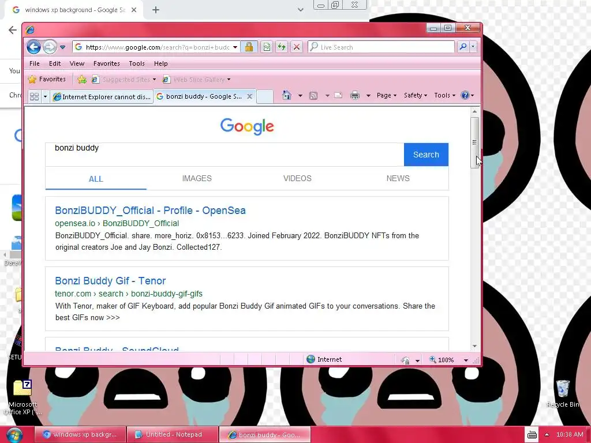The image size is (591, 443).
Task: Switch to 'bonzi buddy - Google S...' tab
Action: (x=204, y=96)
